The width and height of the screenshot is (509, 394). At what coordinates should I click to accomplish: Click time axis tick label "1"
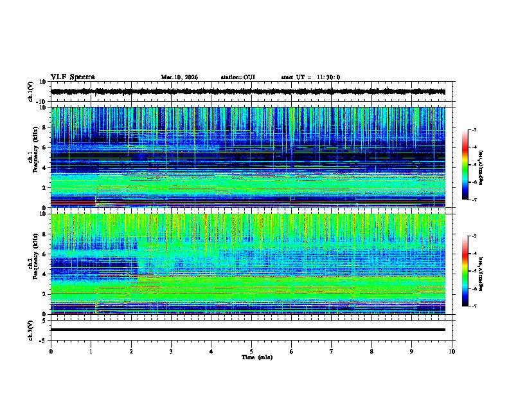point(91,352)
